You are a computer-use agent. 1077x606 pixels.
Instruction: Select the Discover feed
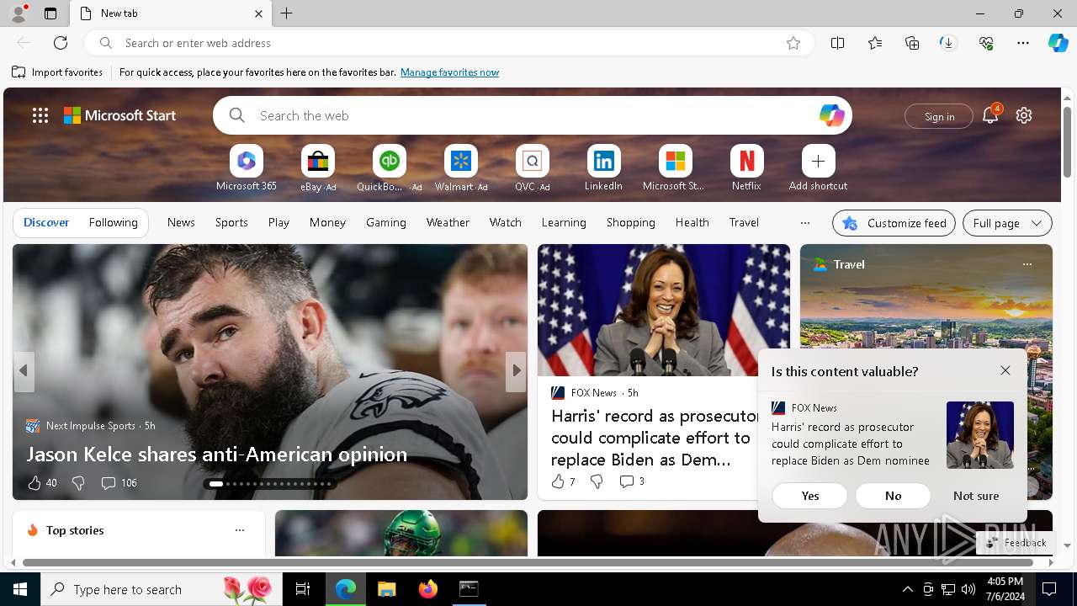46,222
